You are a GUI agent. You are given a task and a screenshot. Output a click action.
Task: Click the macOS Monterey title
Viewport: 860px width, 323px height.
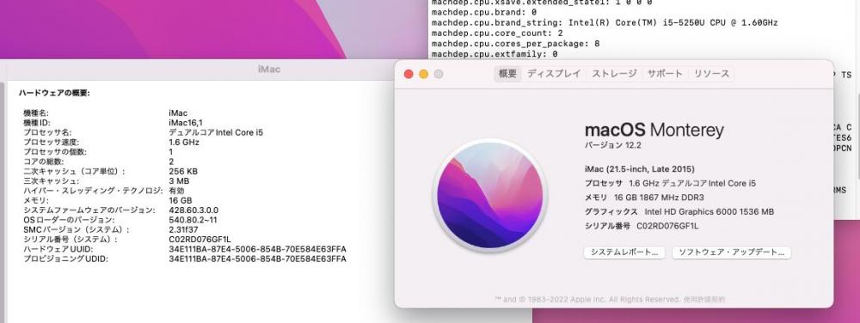654,131
